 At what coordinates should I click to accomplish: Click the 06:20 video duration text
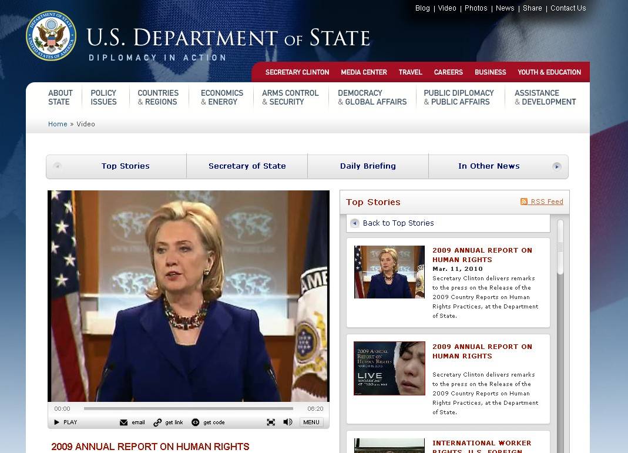(315, 408)
